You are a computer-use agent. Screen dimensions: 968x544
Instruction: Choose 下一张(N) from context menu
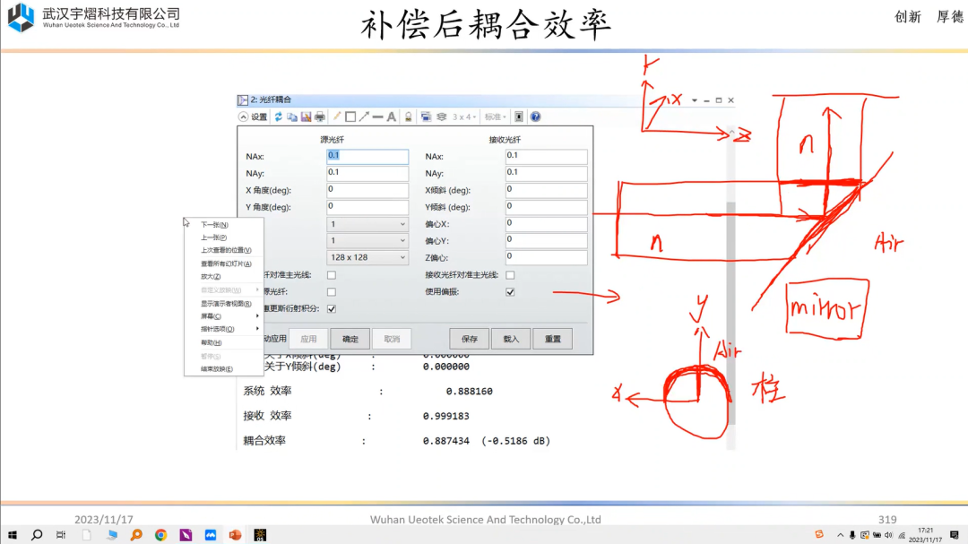tap(214, 225)
